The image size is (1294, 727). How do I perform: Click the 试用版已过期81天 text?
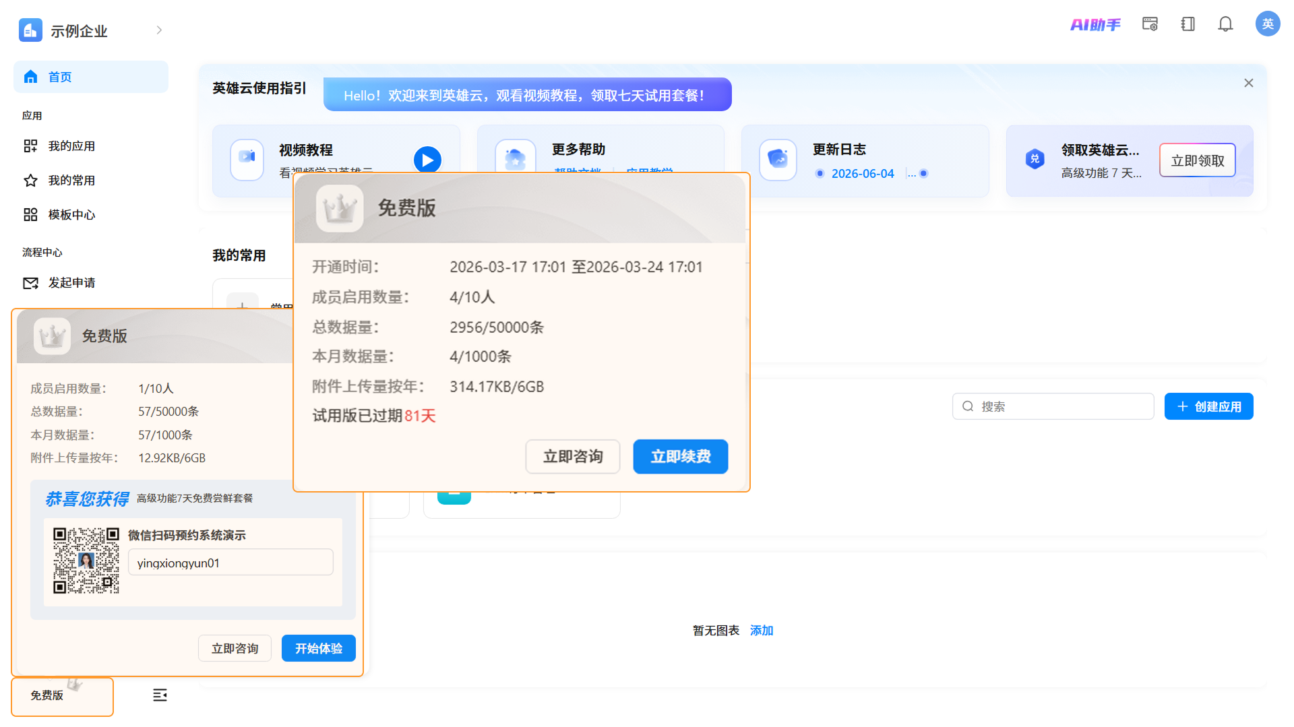pos(374,416)
